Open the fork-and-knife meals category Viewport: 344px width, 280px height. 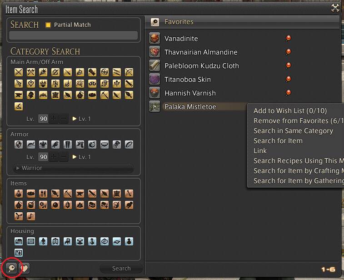tap(43, 194)
